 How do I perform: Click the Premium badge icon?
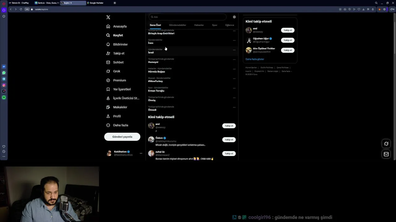pos(108,80)
